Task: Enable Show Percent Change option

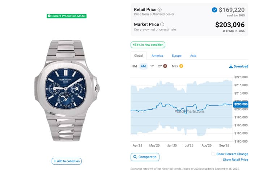Action: point(213,154)
